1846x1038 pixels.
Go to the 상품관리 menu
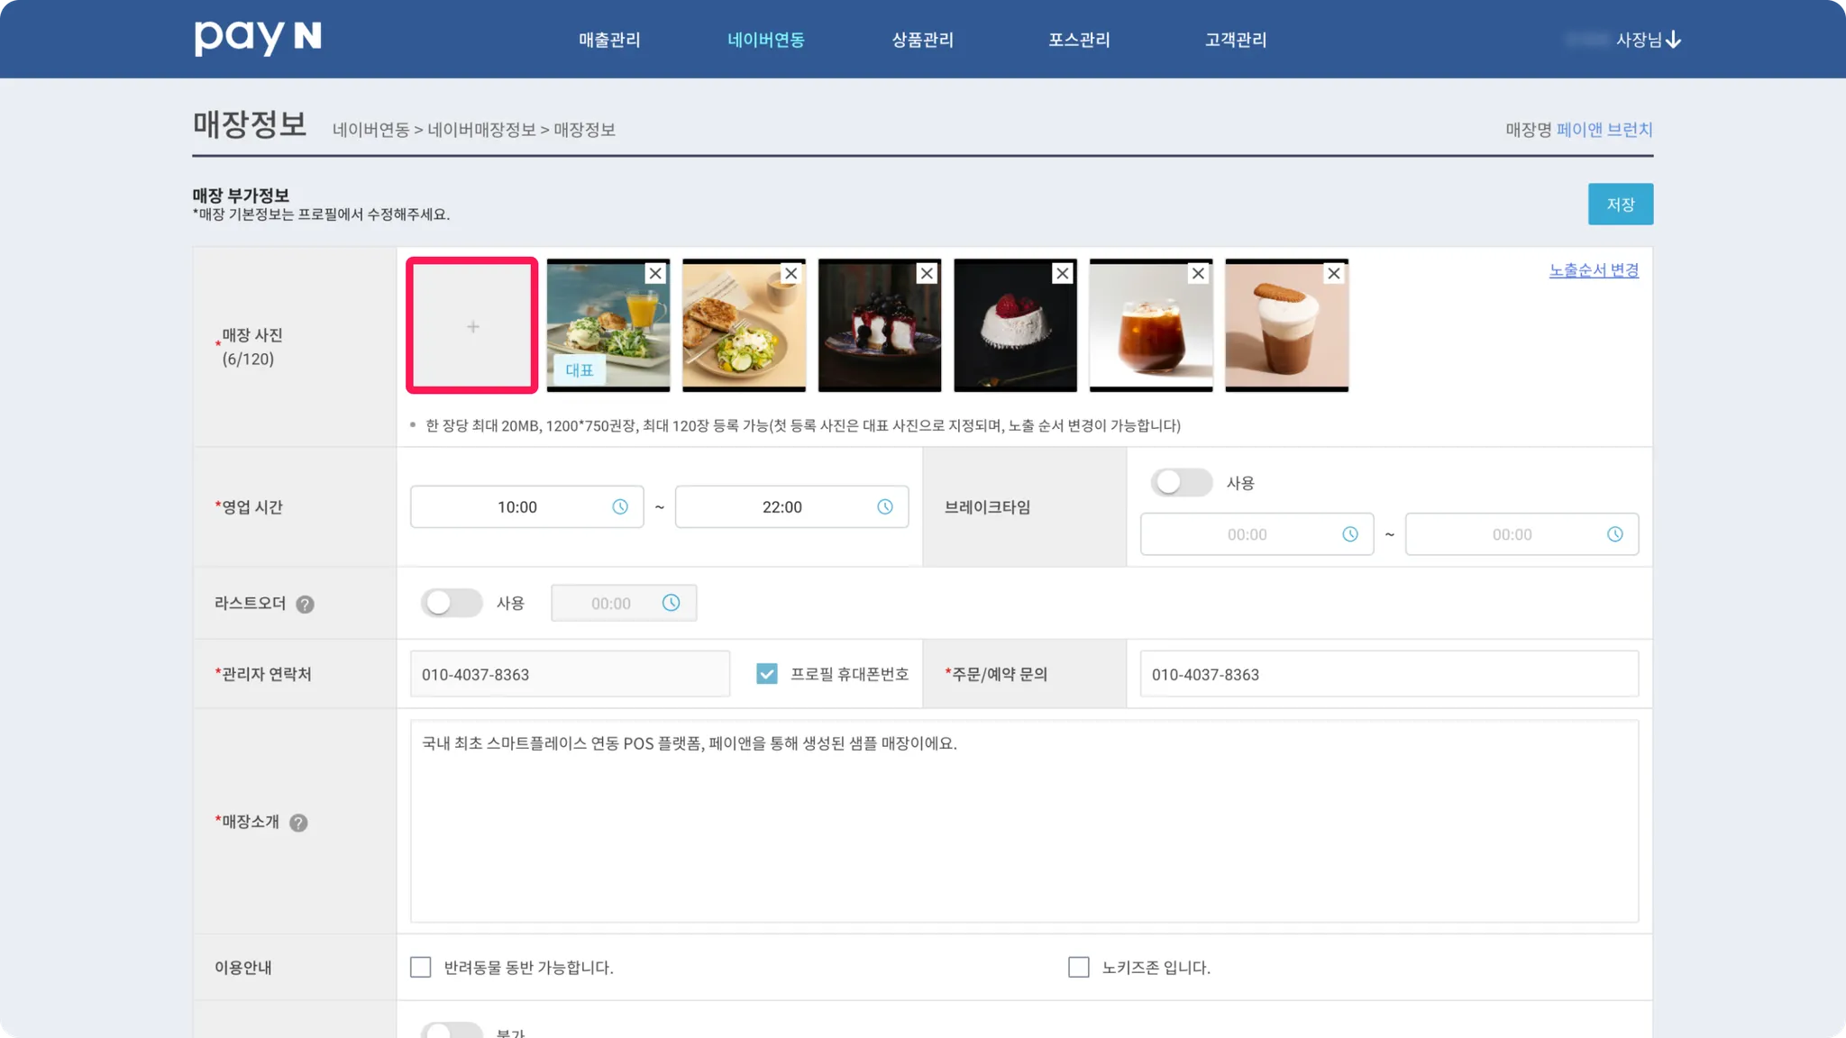click(x=922, y=40)
